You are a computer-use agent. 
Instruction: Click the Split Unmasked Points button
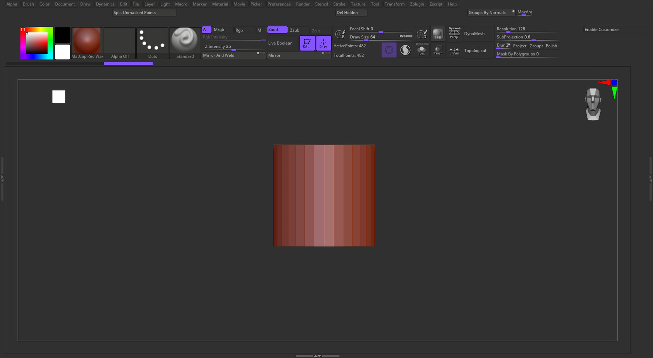point(144,13)
